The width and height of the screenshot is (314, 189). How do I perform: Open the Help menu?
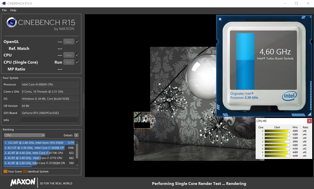point(13,10)
